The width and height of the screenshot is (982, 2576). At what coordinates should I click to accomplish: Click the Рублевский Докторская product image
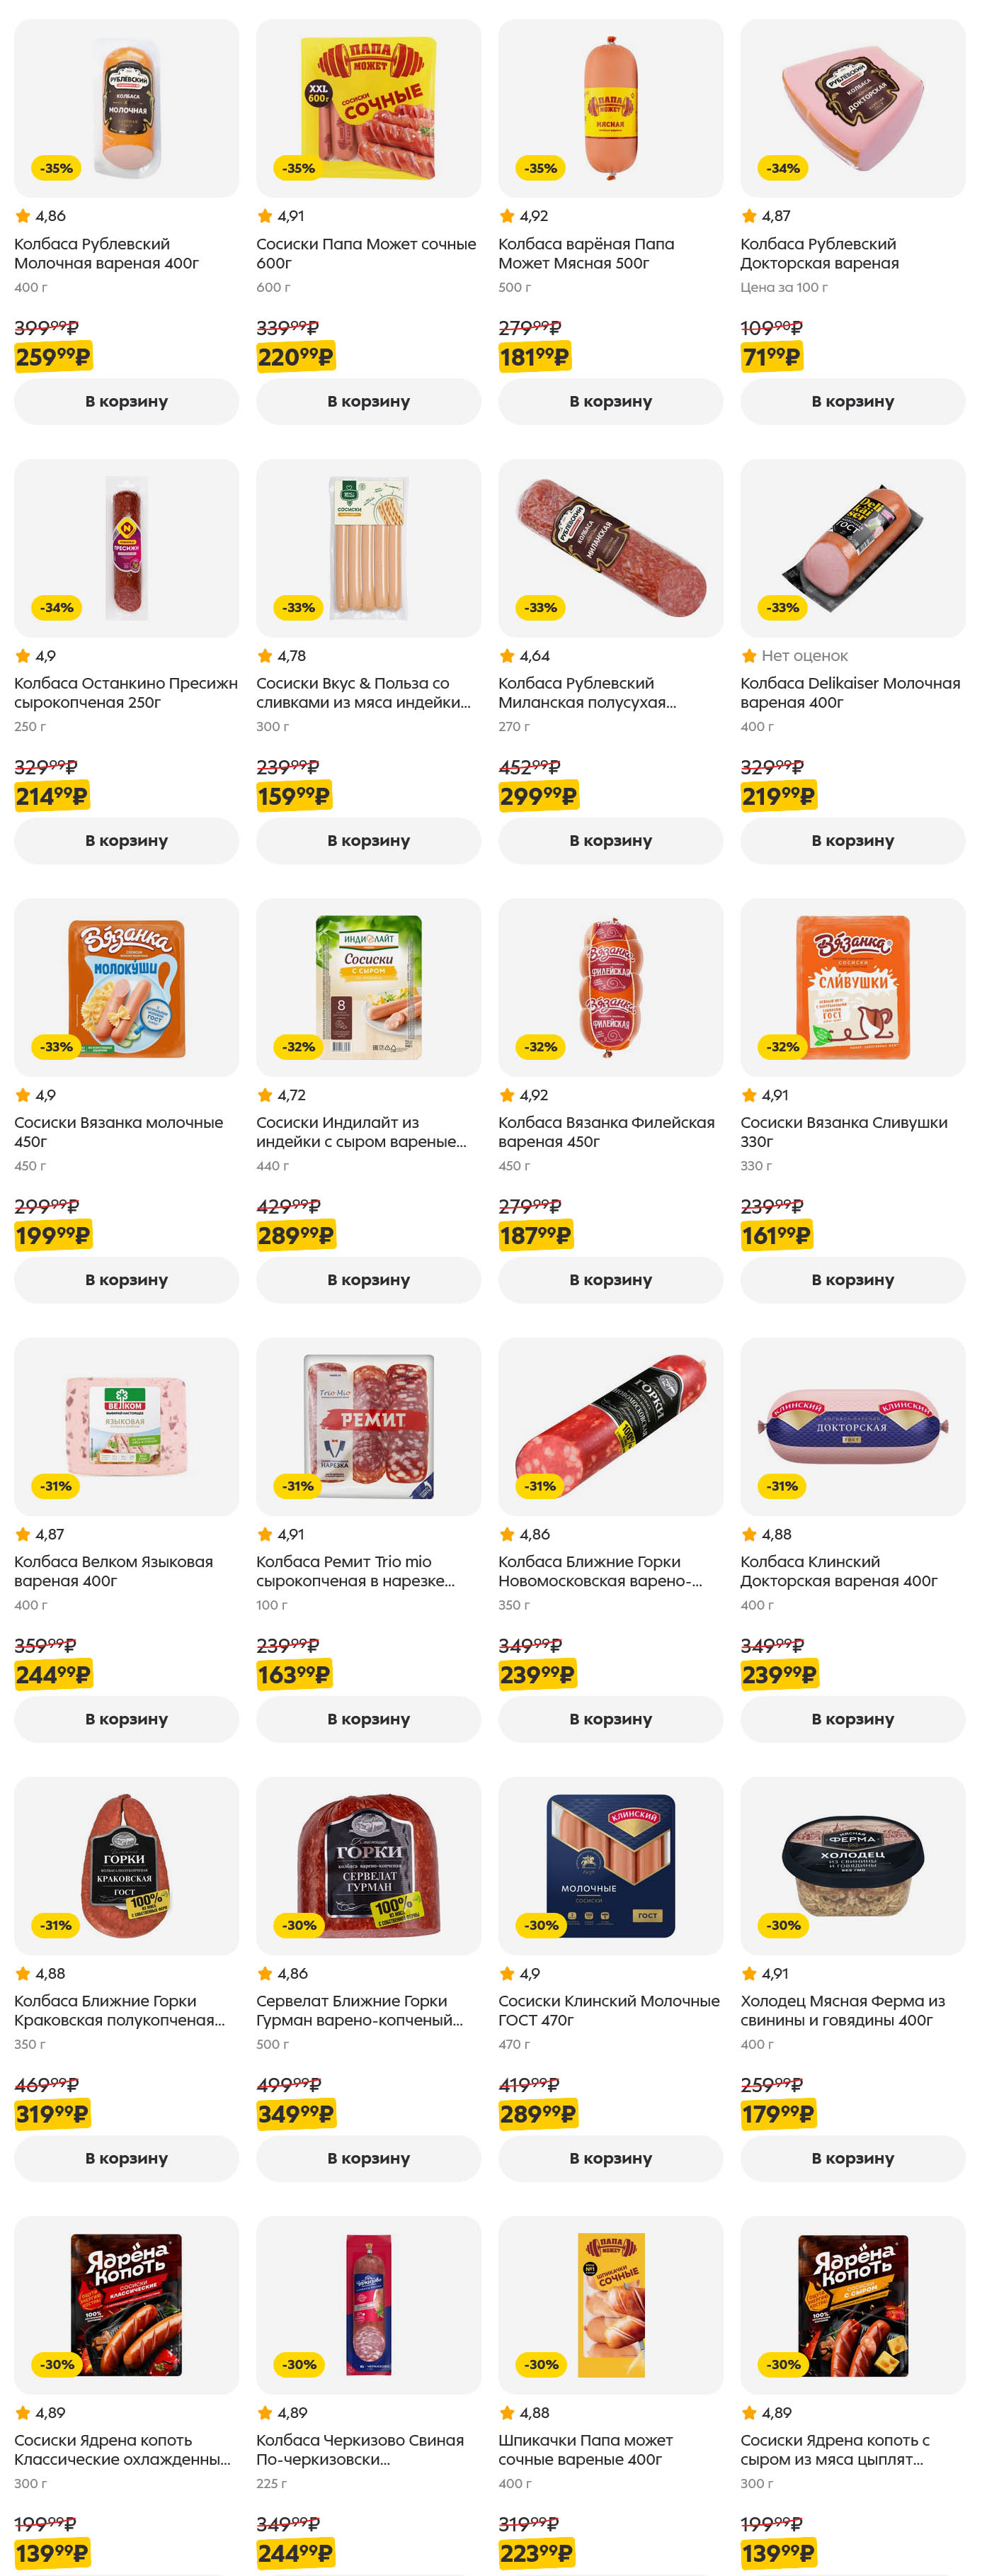(x=852, y=108)
